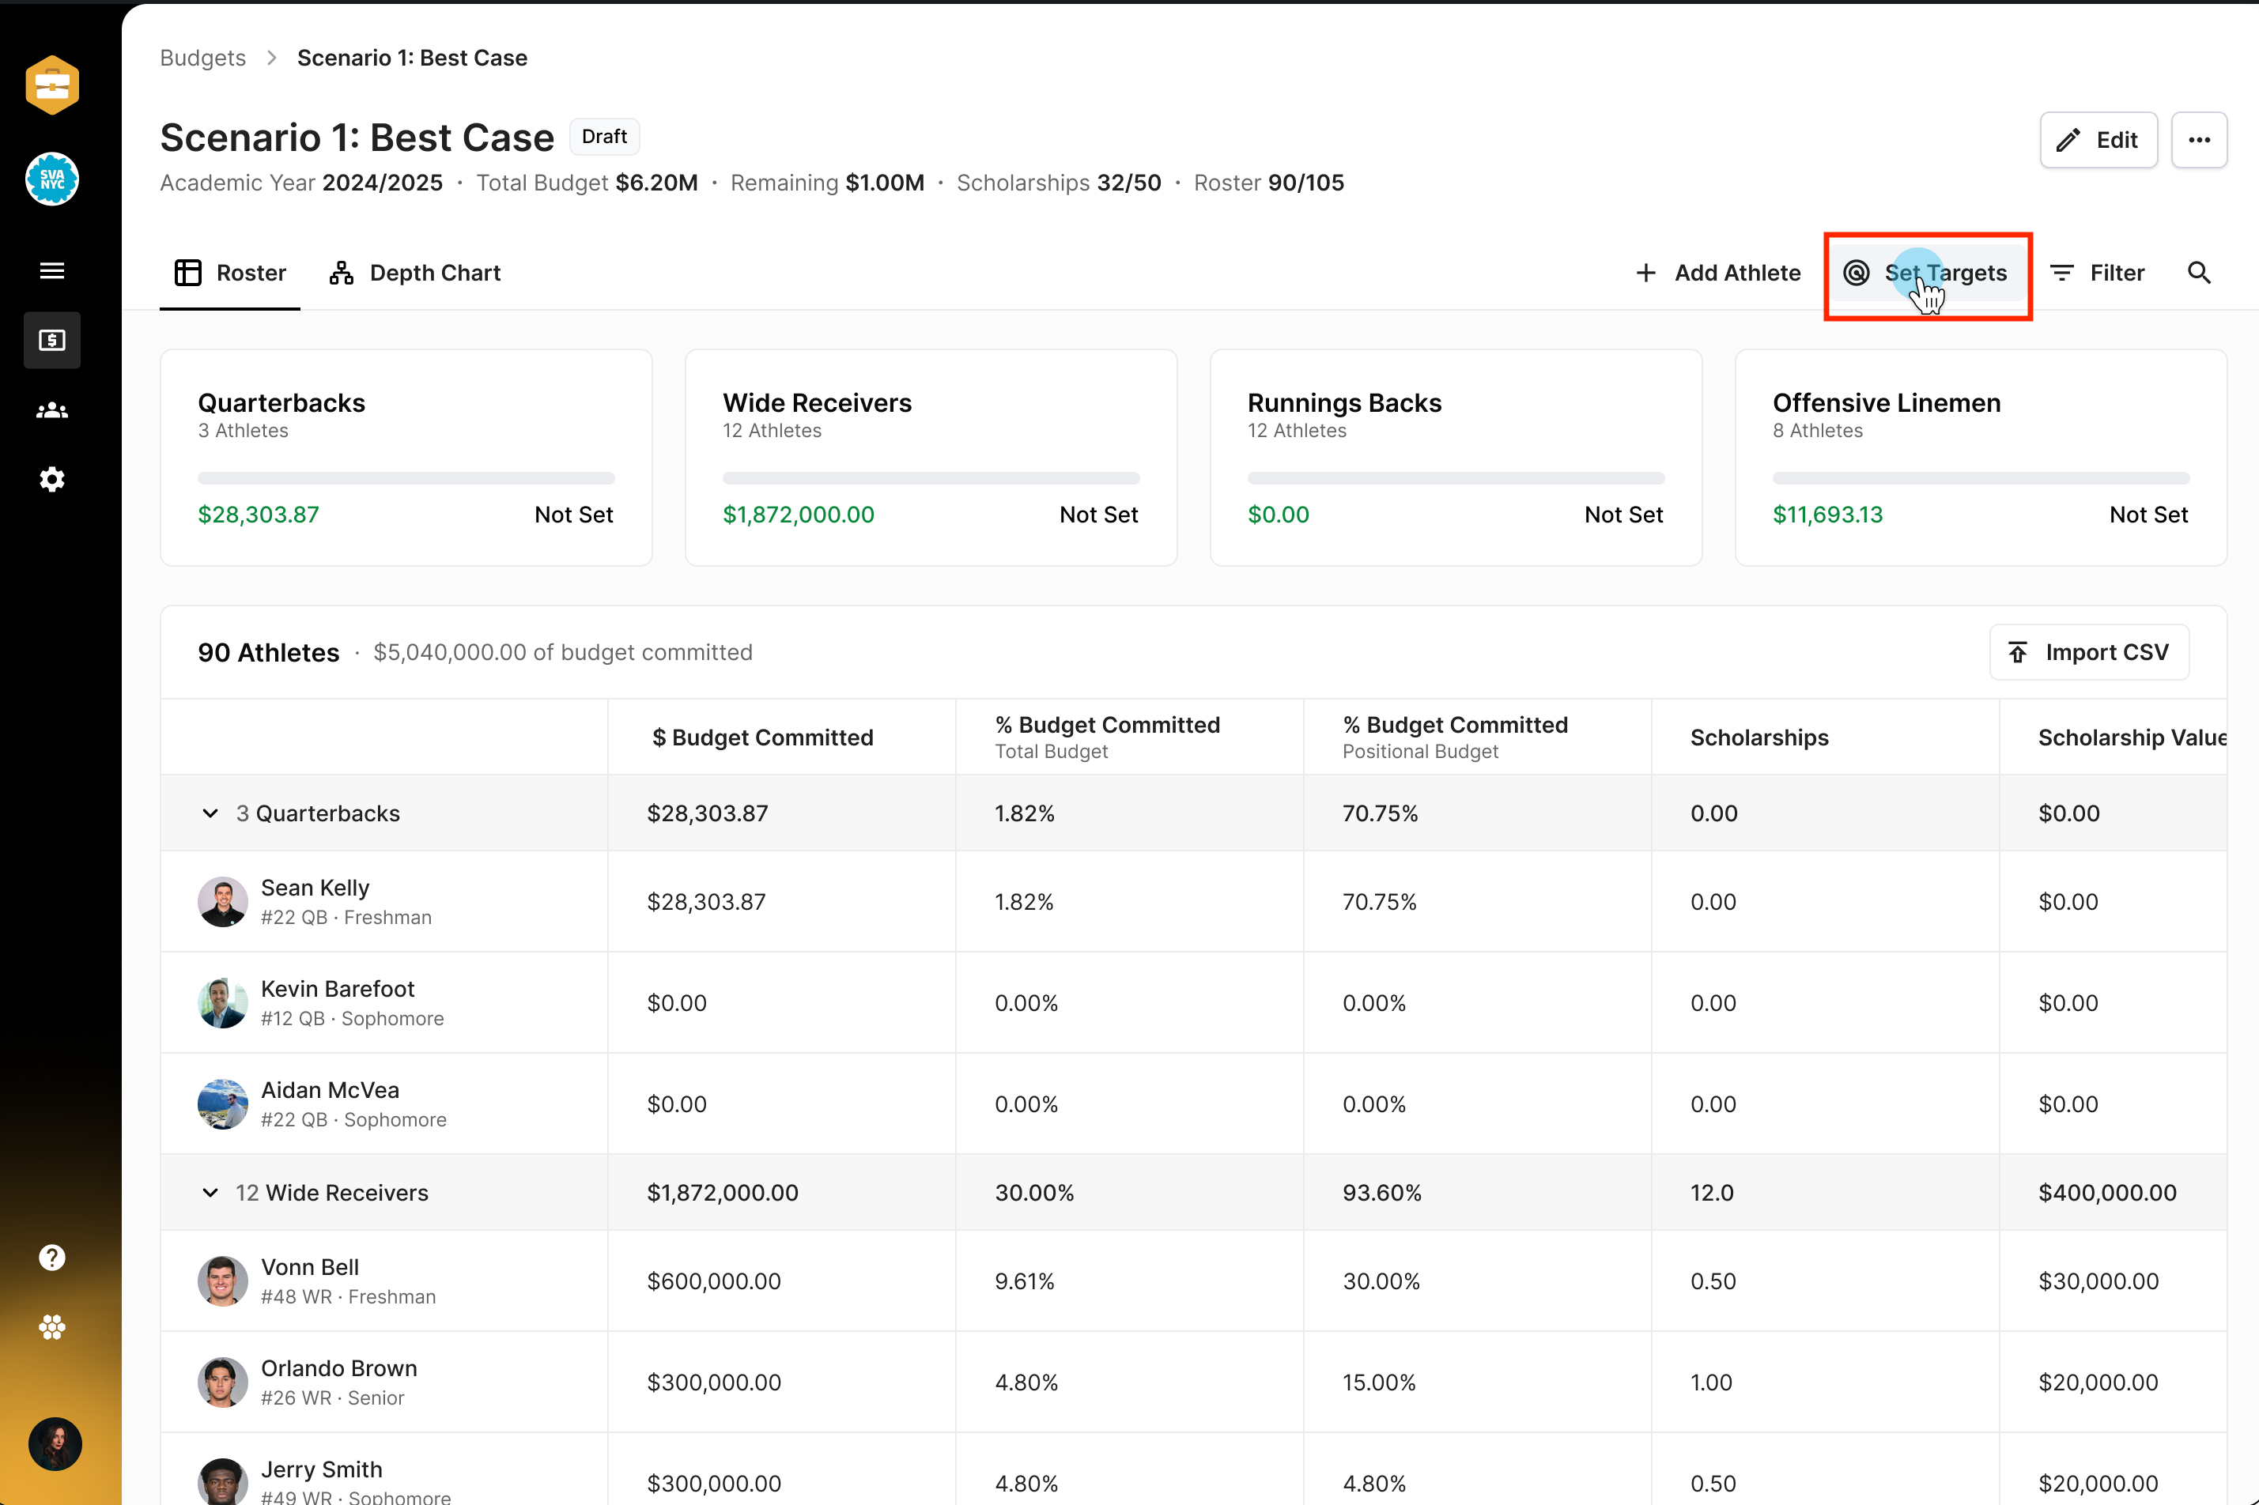This screenshot has width=2259, height=1505.
Task: Click Sean Kelly's avatar photo
Action: pos(223,901)
